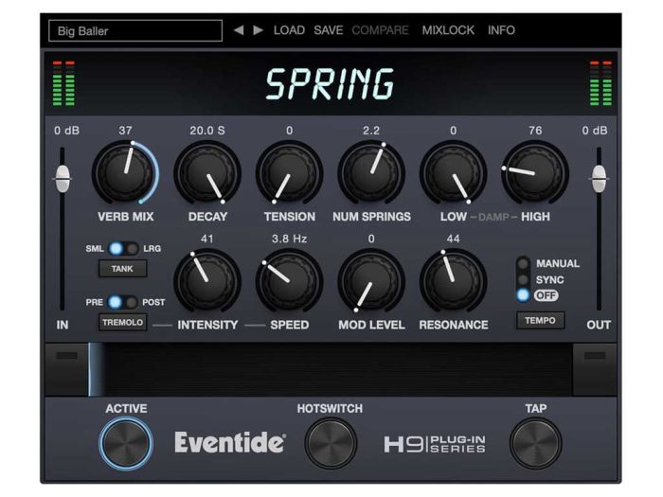Click the SPEED knob
Screen dimensions: 663x497
click(289, 281)
